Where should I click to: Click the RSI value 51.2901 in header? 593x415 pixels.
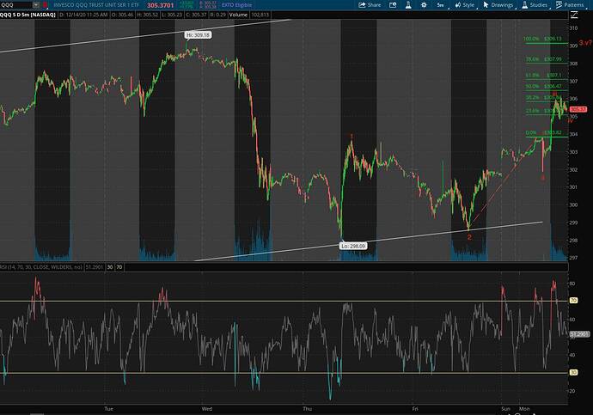pyautogui.click(x=95, y=267)
